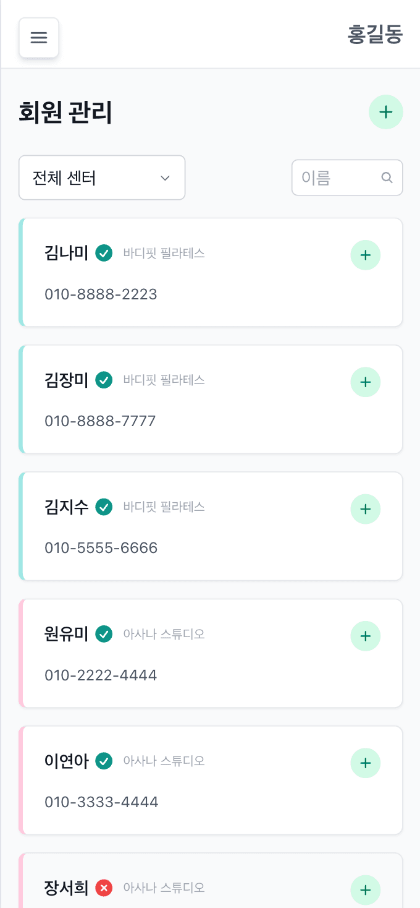
Task: Click 원유미's phone number 010-2222-4444
Action: pyautogui.click(x=101, y=675)
